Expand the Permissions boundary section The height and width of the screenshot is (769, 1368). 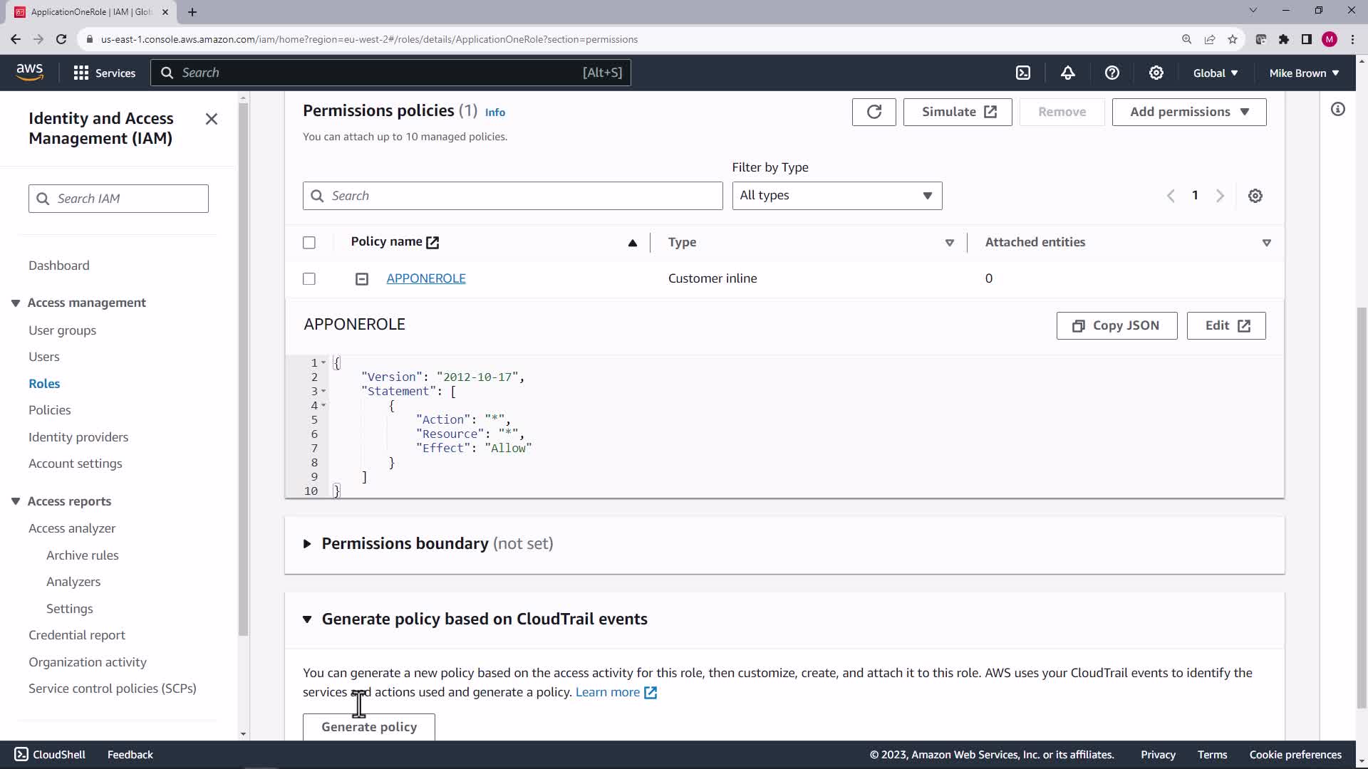307,544
